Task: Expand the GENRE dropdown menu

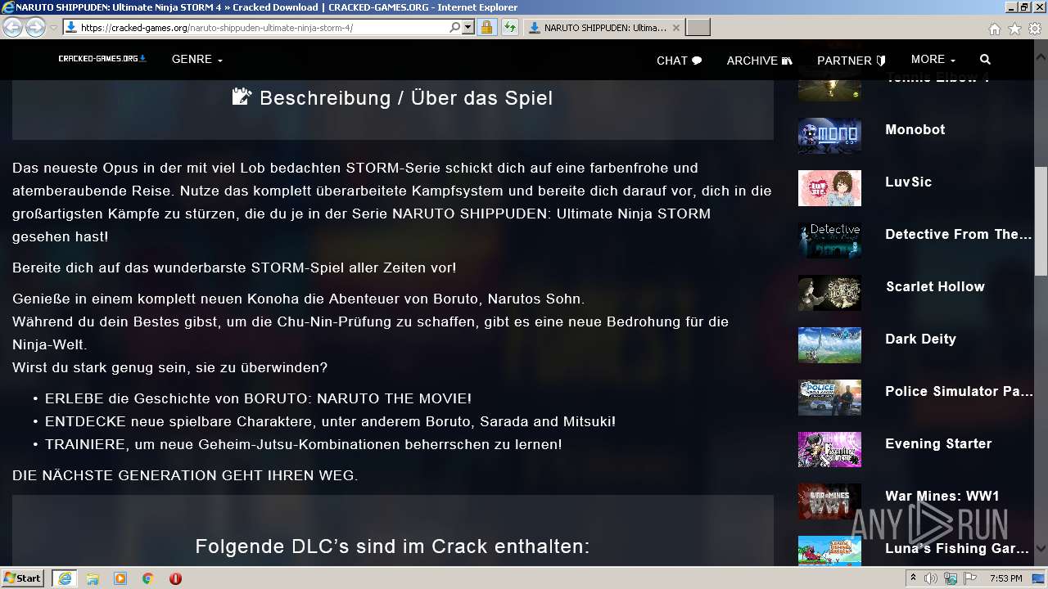Action: pos(196,60)
